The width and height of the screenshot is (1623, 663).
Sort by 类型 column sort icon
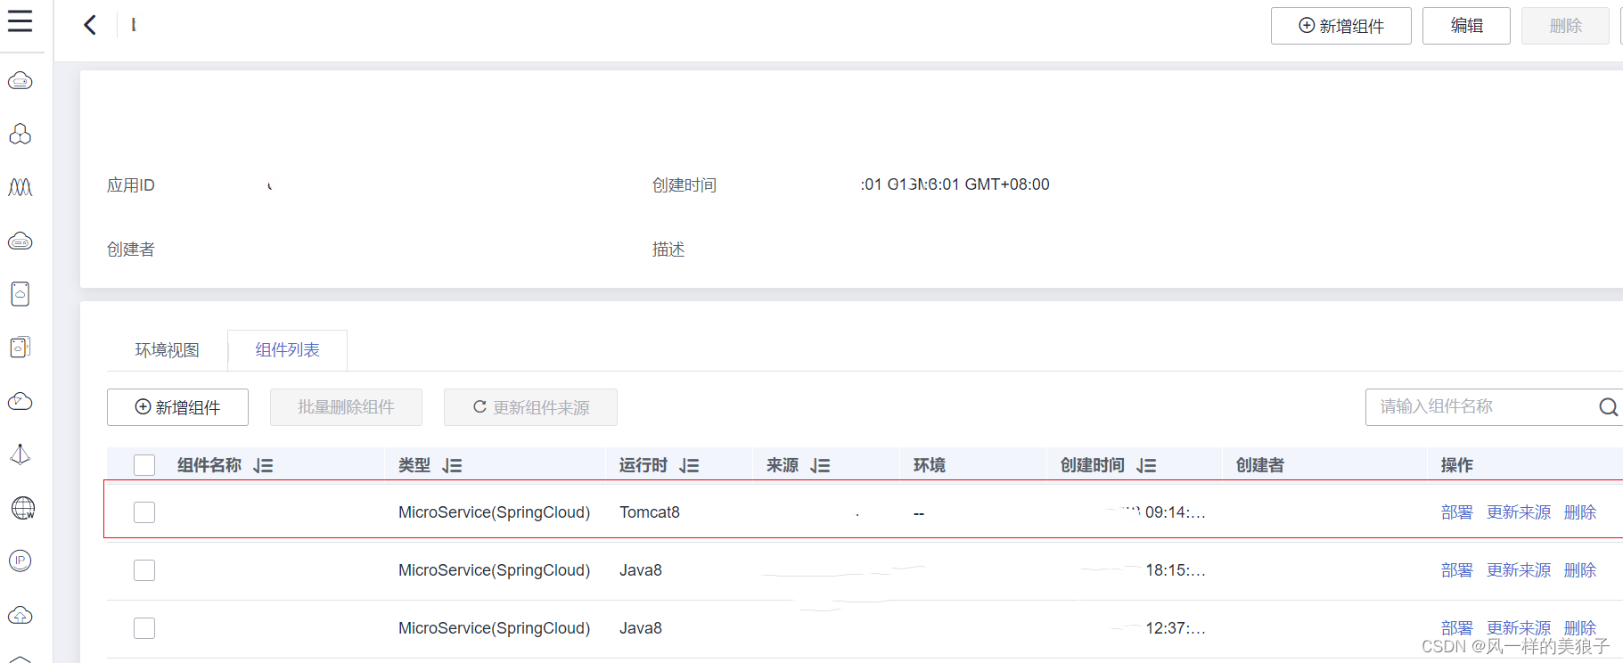point(452,466)
